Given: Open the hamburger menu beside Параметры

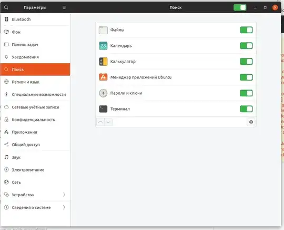Looking at the screenshot, I should point(64,7).
